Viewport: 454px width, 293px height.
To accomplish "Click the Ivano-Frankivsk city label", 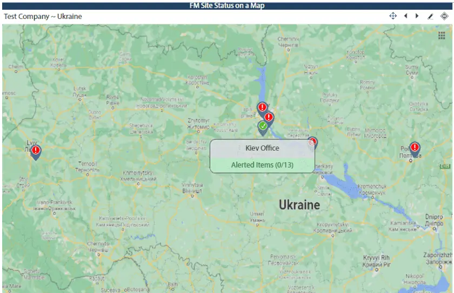I will [x=54, y=205].
